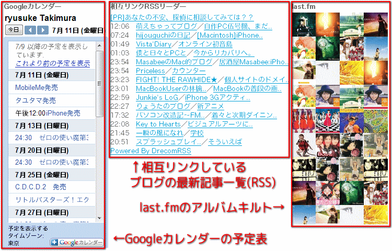Click the 7月 27日 (日曜日) date header row
This screenshot has height=251, width=392.
(x=52, y=212)
